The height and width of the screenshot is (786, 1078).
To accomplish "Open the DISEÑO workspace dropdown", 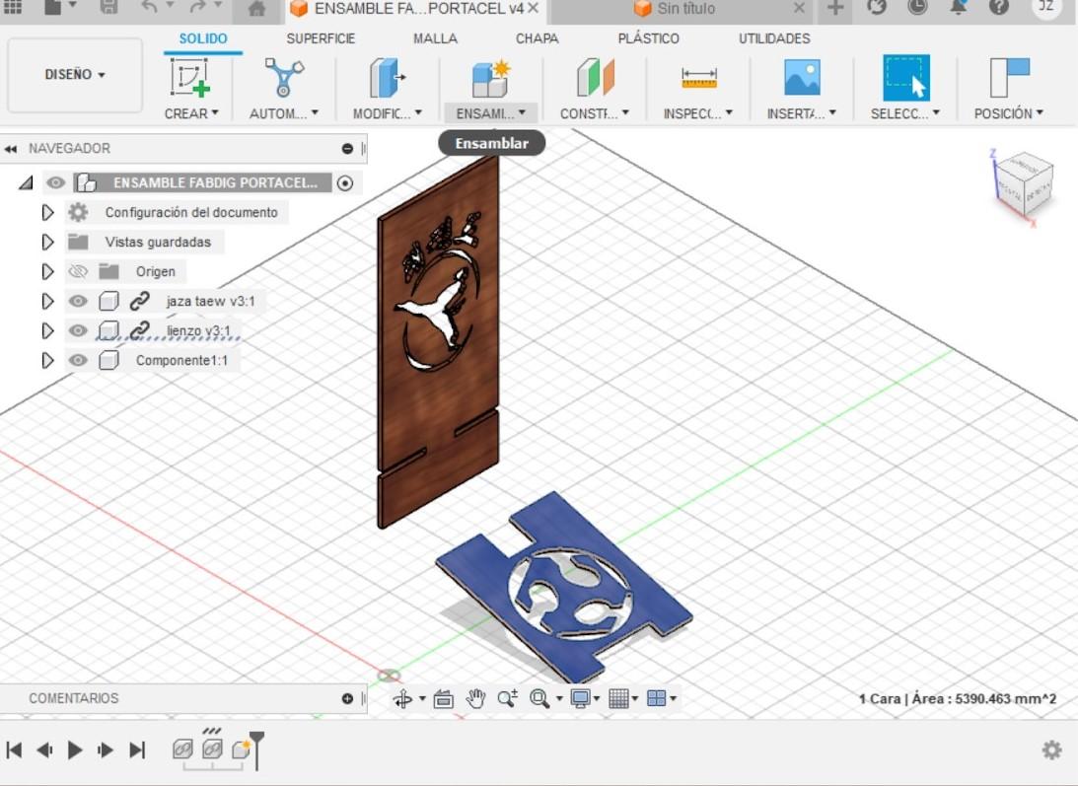I will pyautogui.click(x=75, y=74).
